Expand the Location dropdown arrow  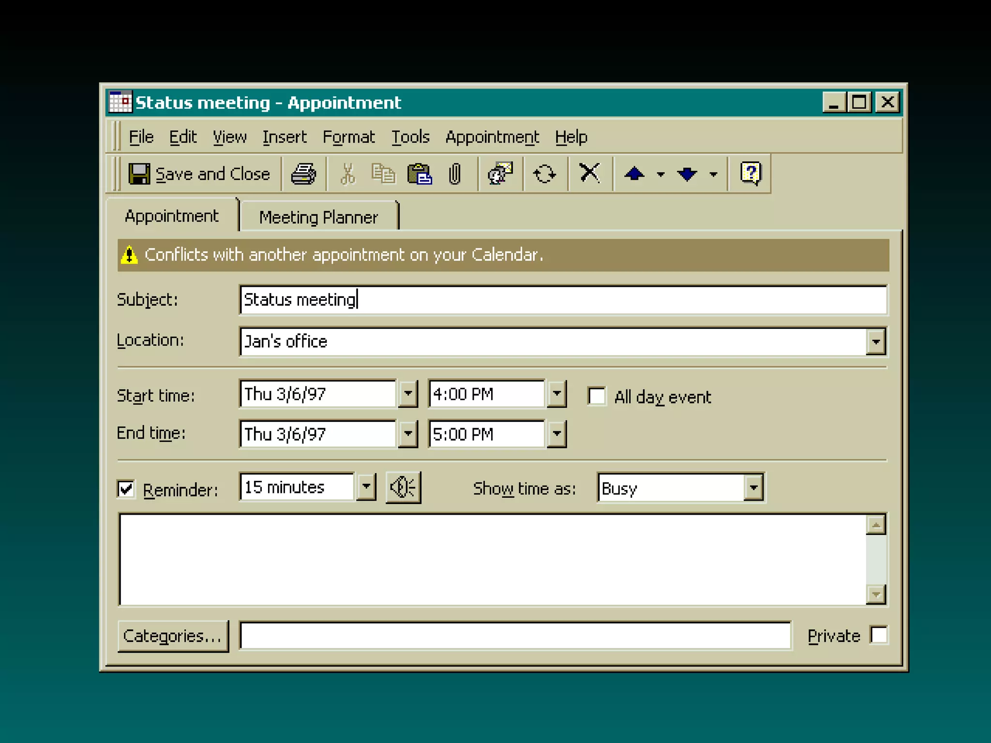875,342
